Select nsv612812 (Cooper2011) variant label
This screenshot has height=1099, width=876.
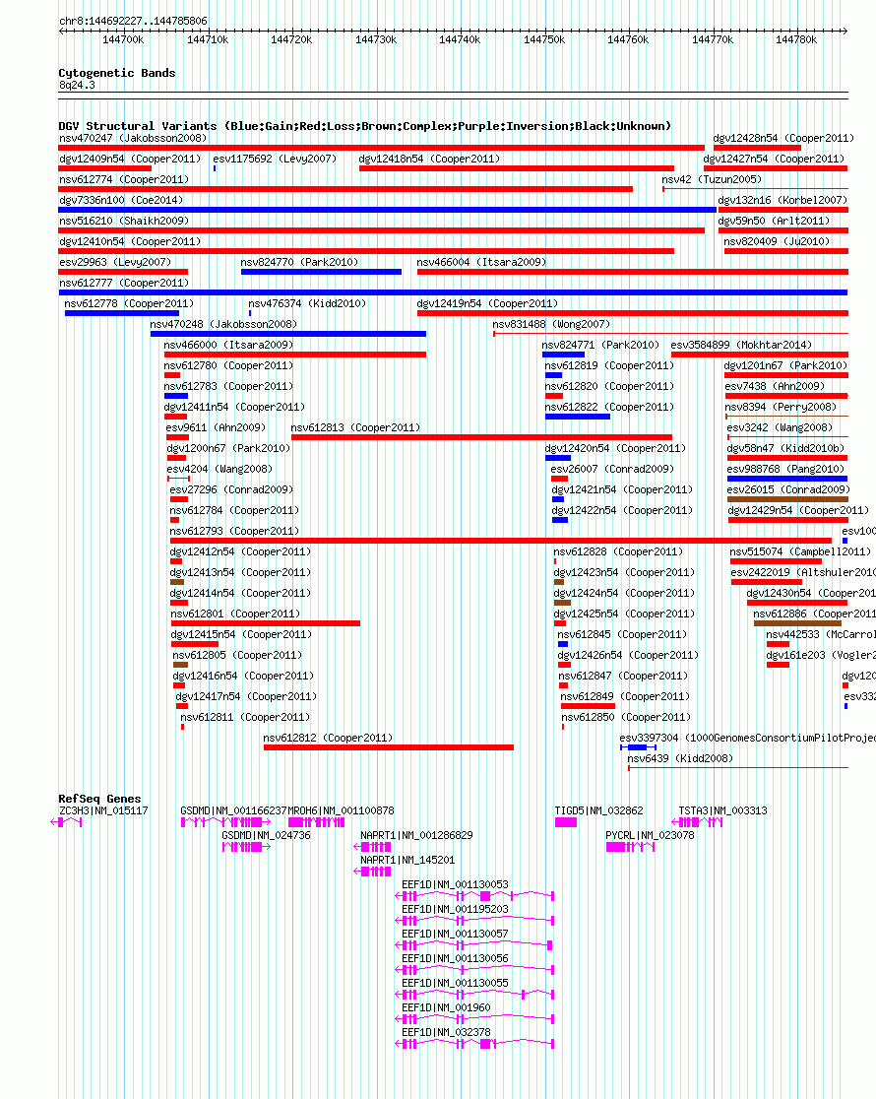[328, 738]
